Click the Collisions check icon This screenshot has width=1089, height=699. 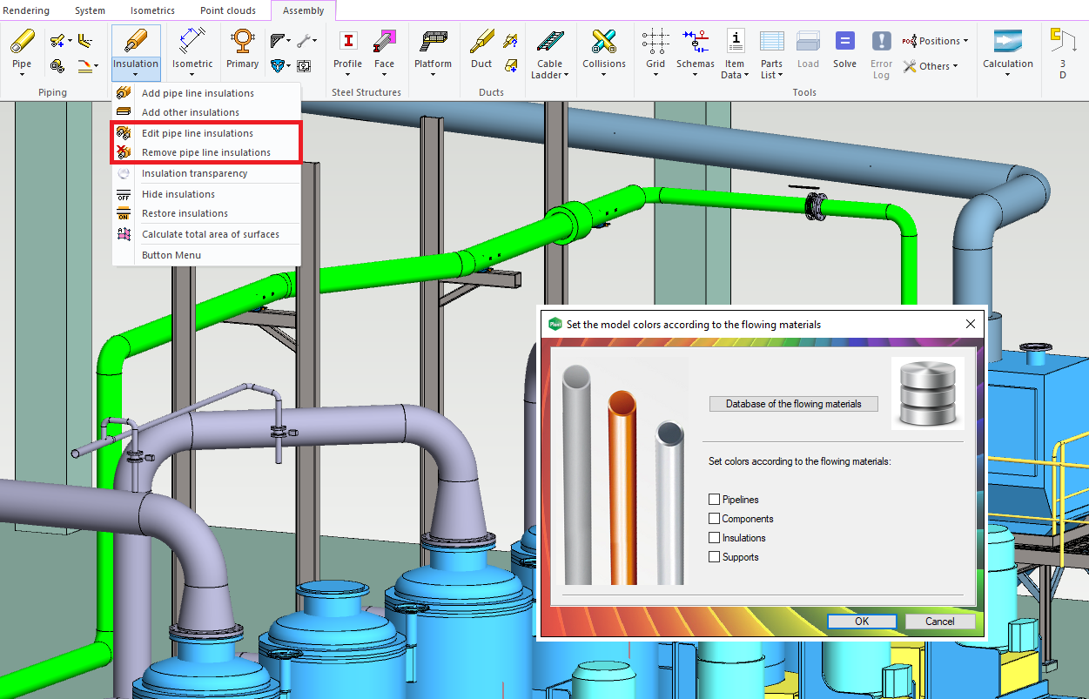(603, 42)
